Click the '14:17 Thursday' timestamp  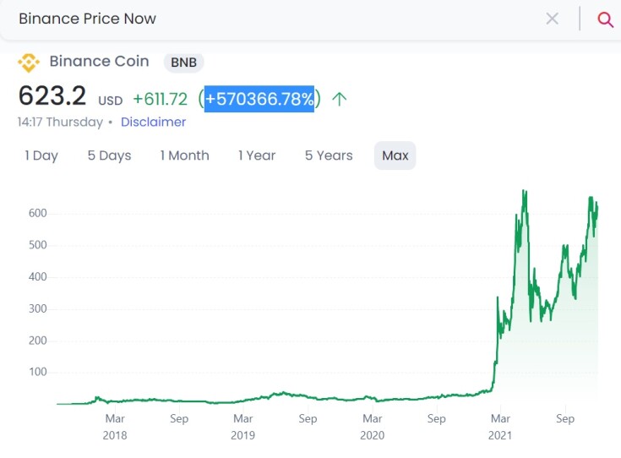point(60,122)
